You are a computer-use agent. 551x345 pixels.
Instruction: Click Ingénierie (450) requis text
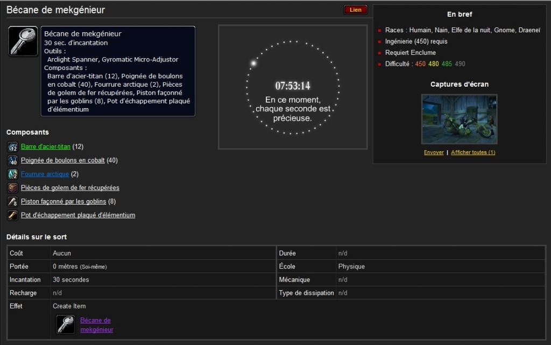point(416,41)
